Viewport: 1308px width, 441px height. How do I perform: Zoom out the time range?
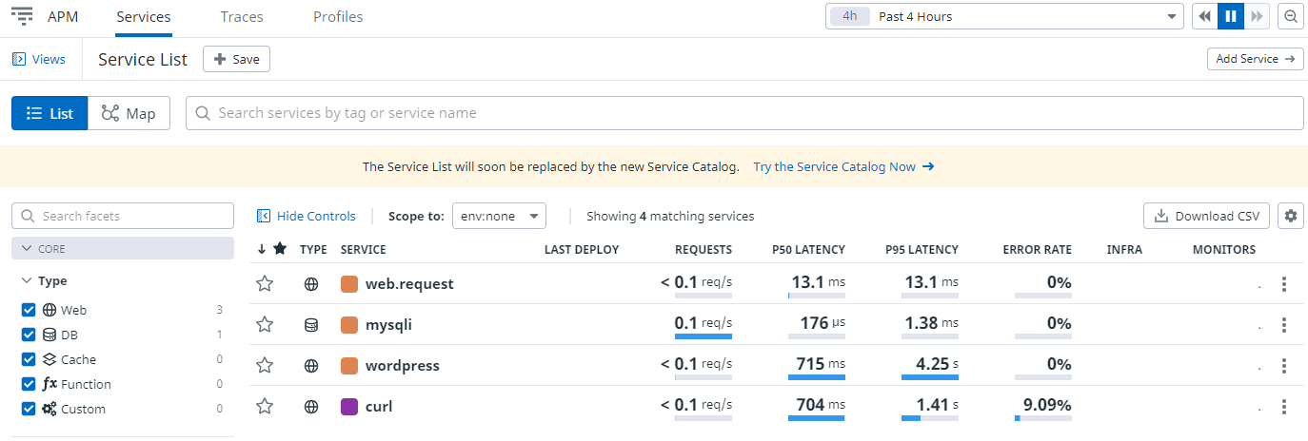coord(1291,16)
